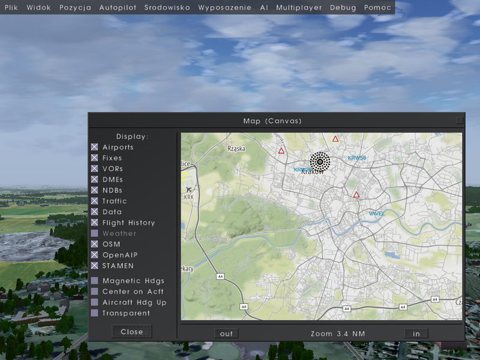
Task: Toggle the Transparent checkbox on
Action: (x=95, y=313)
